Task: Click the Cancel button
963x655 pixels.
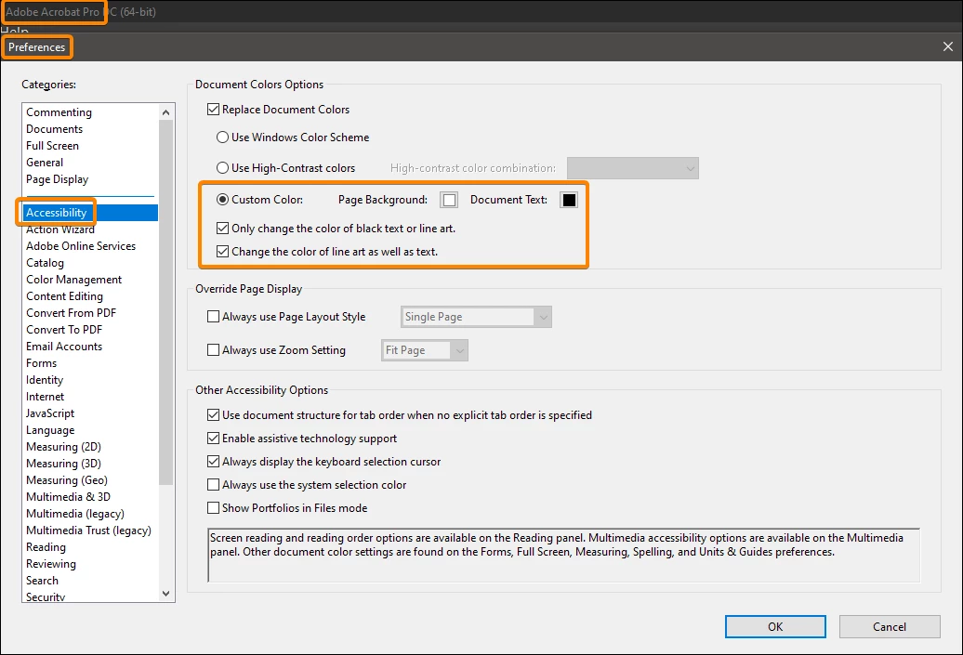Action: [890, 627]
